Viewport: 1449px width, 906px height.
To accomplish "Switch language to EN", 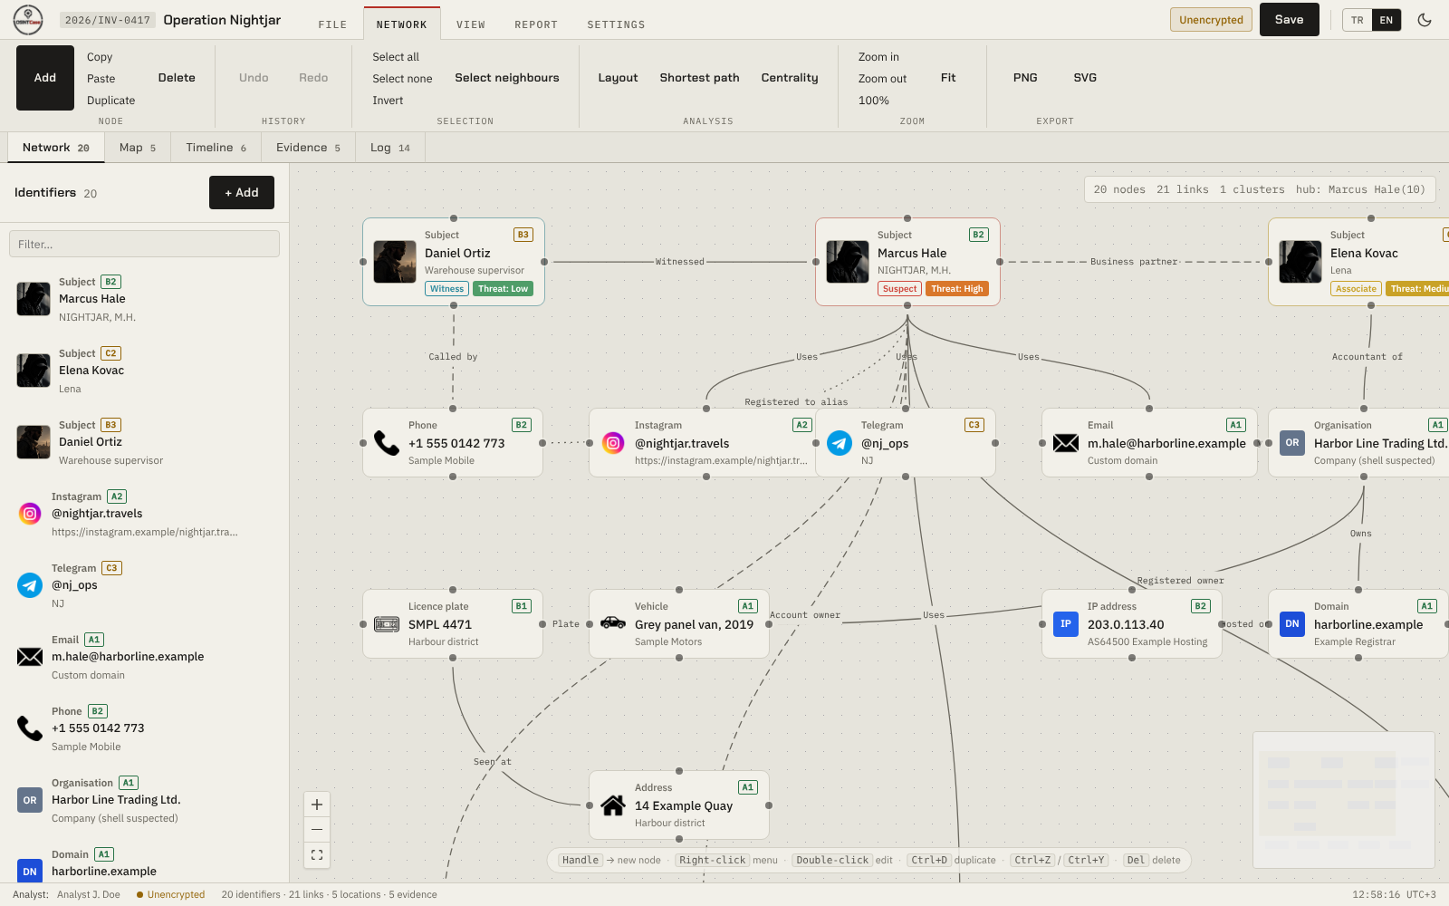I will (x=1387, y=20).
